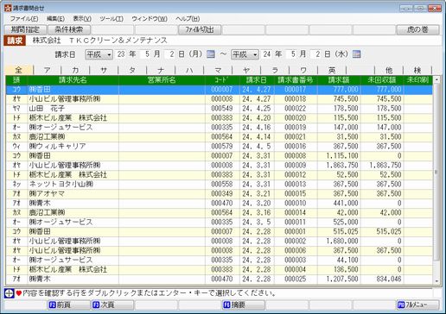
Task: Click the start date year field 23
Action: 121,54
